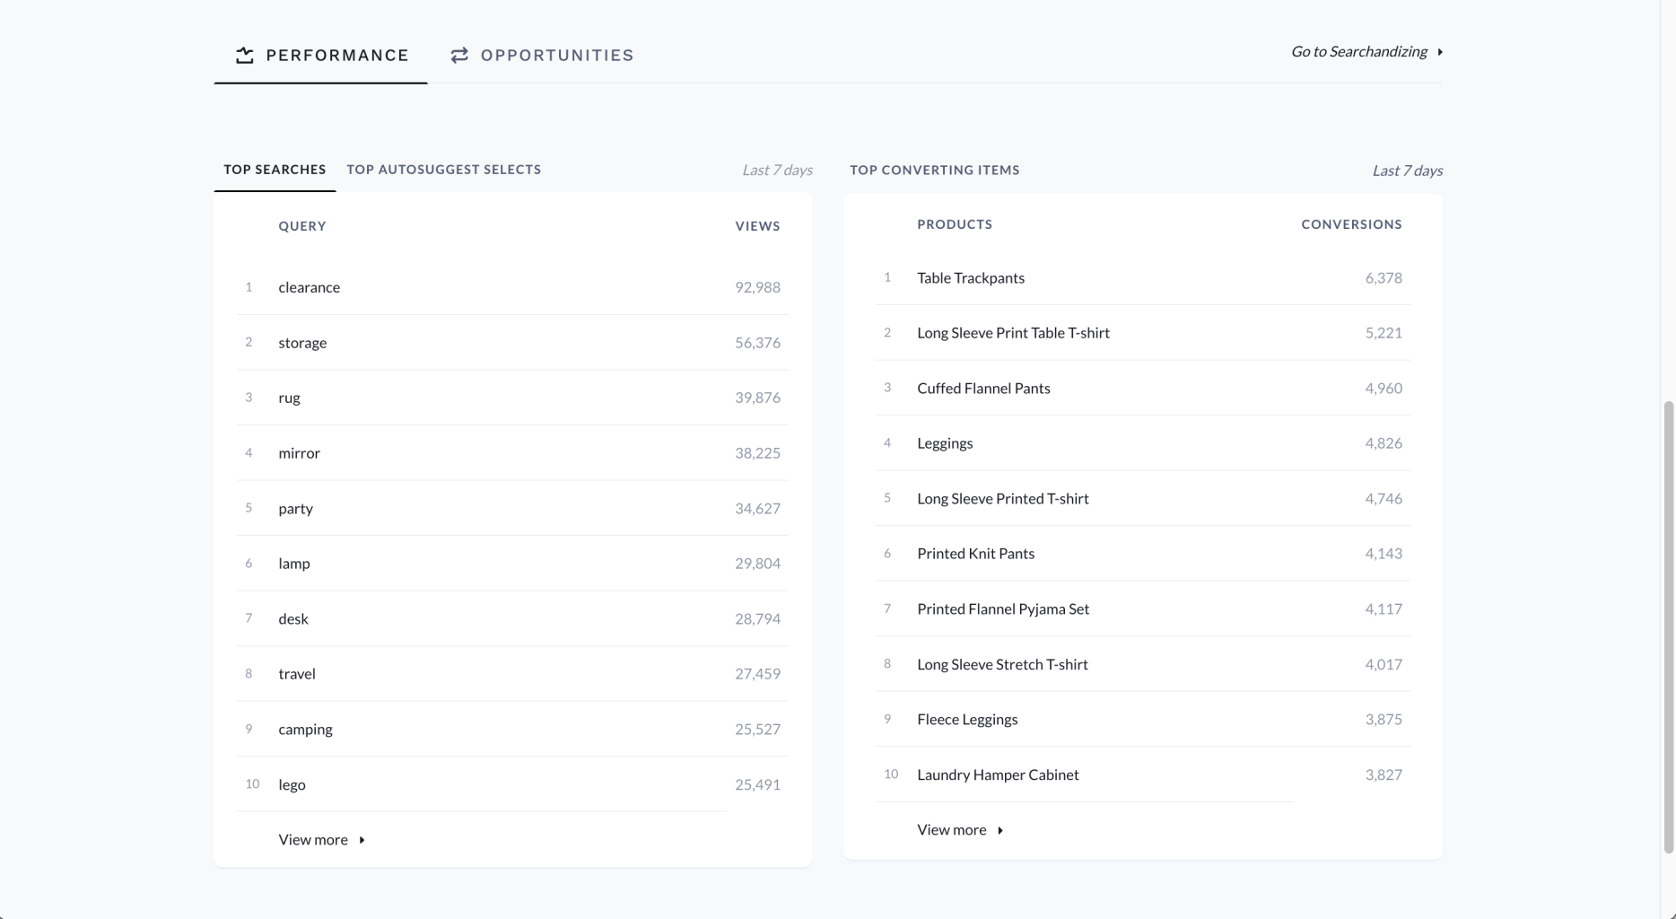The width and height of the screenshot is (1676, 919).
Task: Click 'Last 7 days' above Top Converting Items
Action: pyautogui.click(x=1407, y=171)
